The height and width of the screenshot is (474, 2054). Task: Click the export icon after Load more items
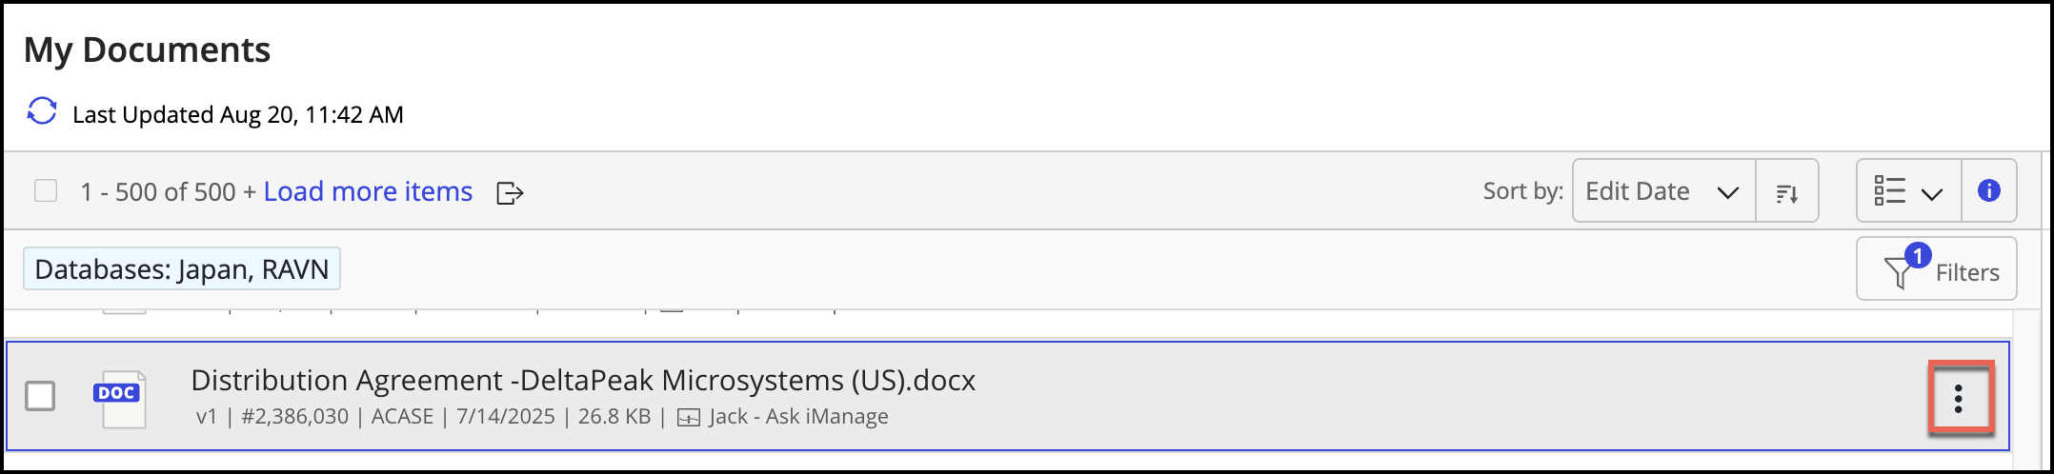coord(510,193)
